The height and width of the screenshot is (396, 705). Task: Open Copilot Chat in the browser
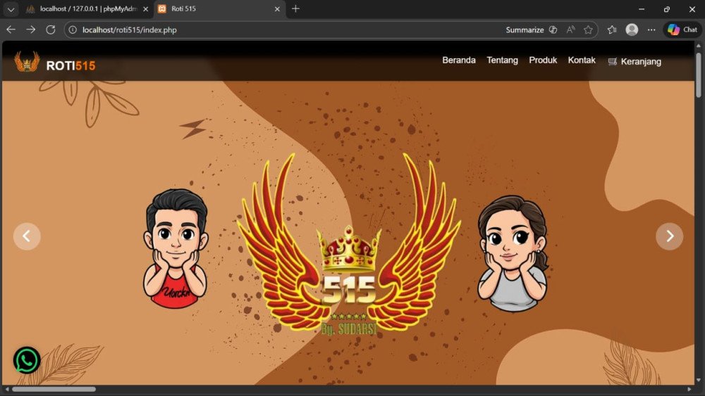[x=682, y=30]
